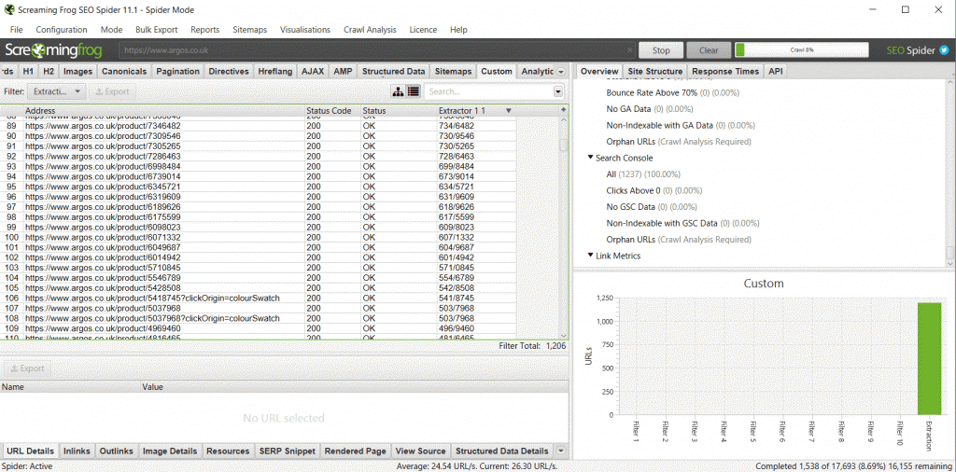Switch to the Hreflang tab
The image size is (956, 472).
pyautogui.click(x=275, y=71)
